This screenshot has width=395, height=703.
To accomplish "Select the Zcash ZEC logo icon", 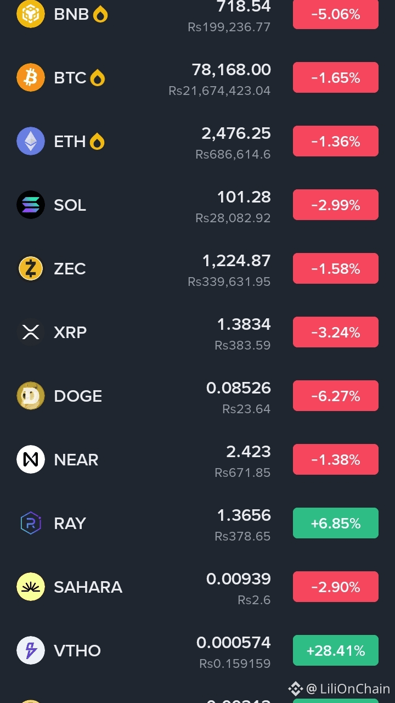I will coord(31,268).
